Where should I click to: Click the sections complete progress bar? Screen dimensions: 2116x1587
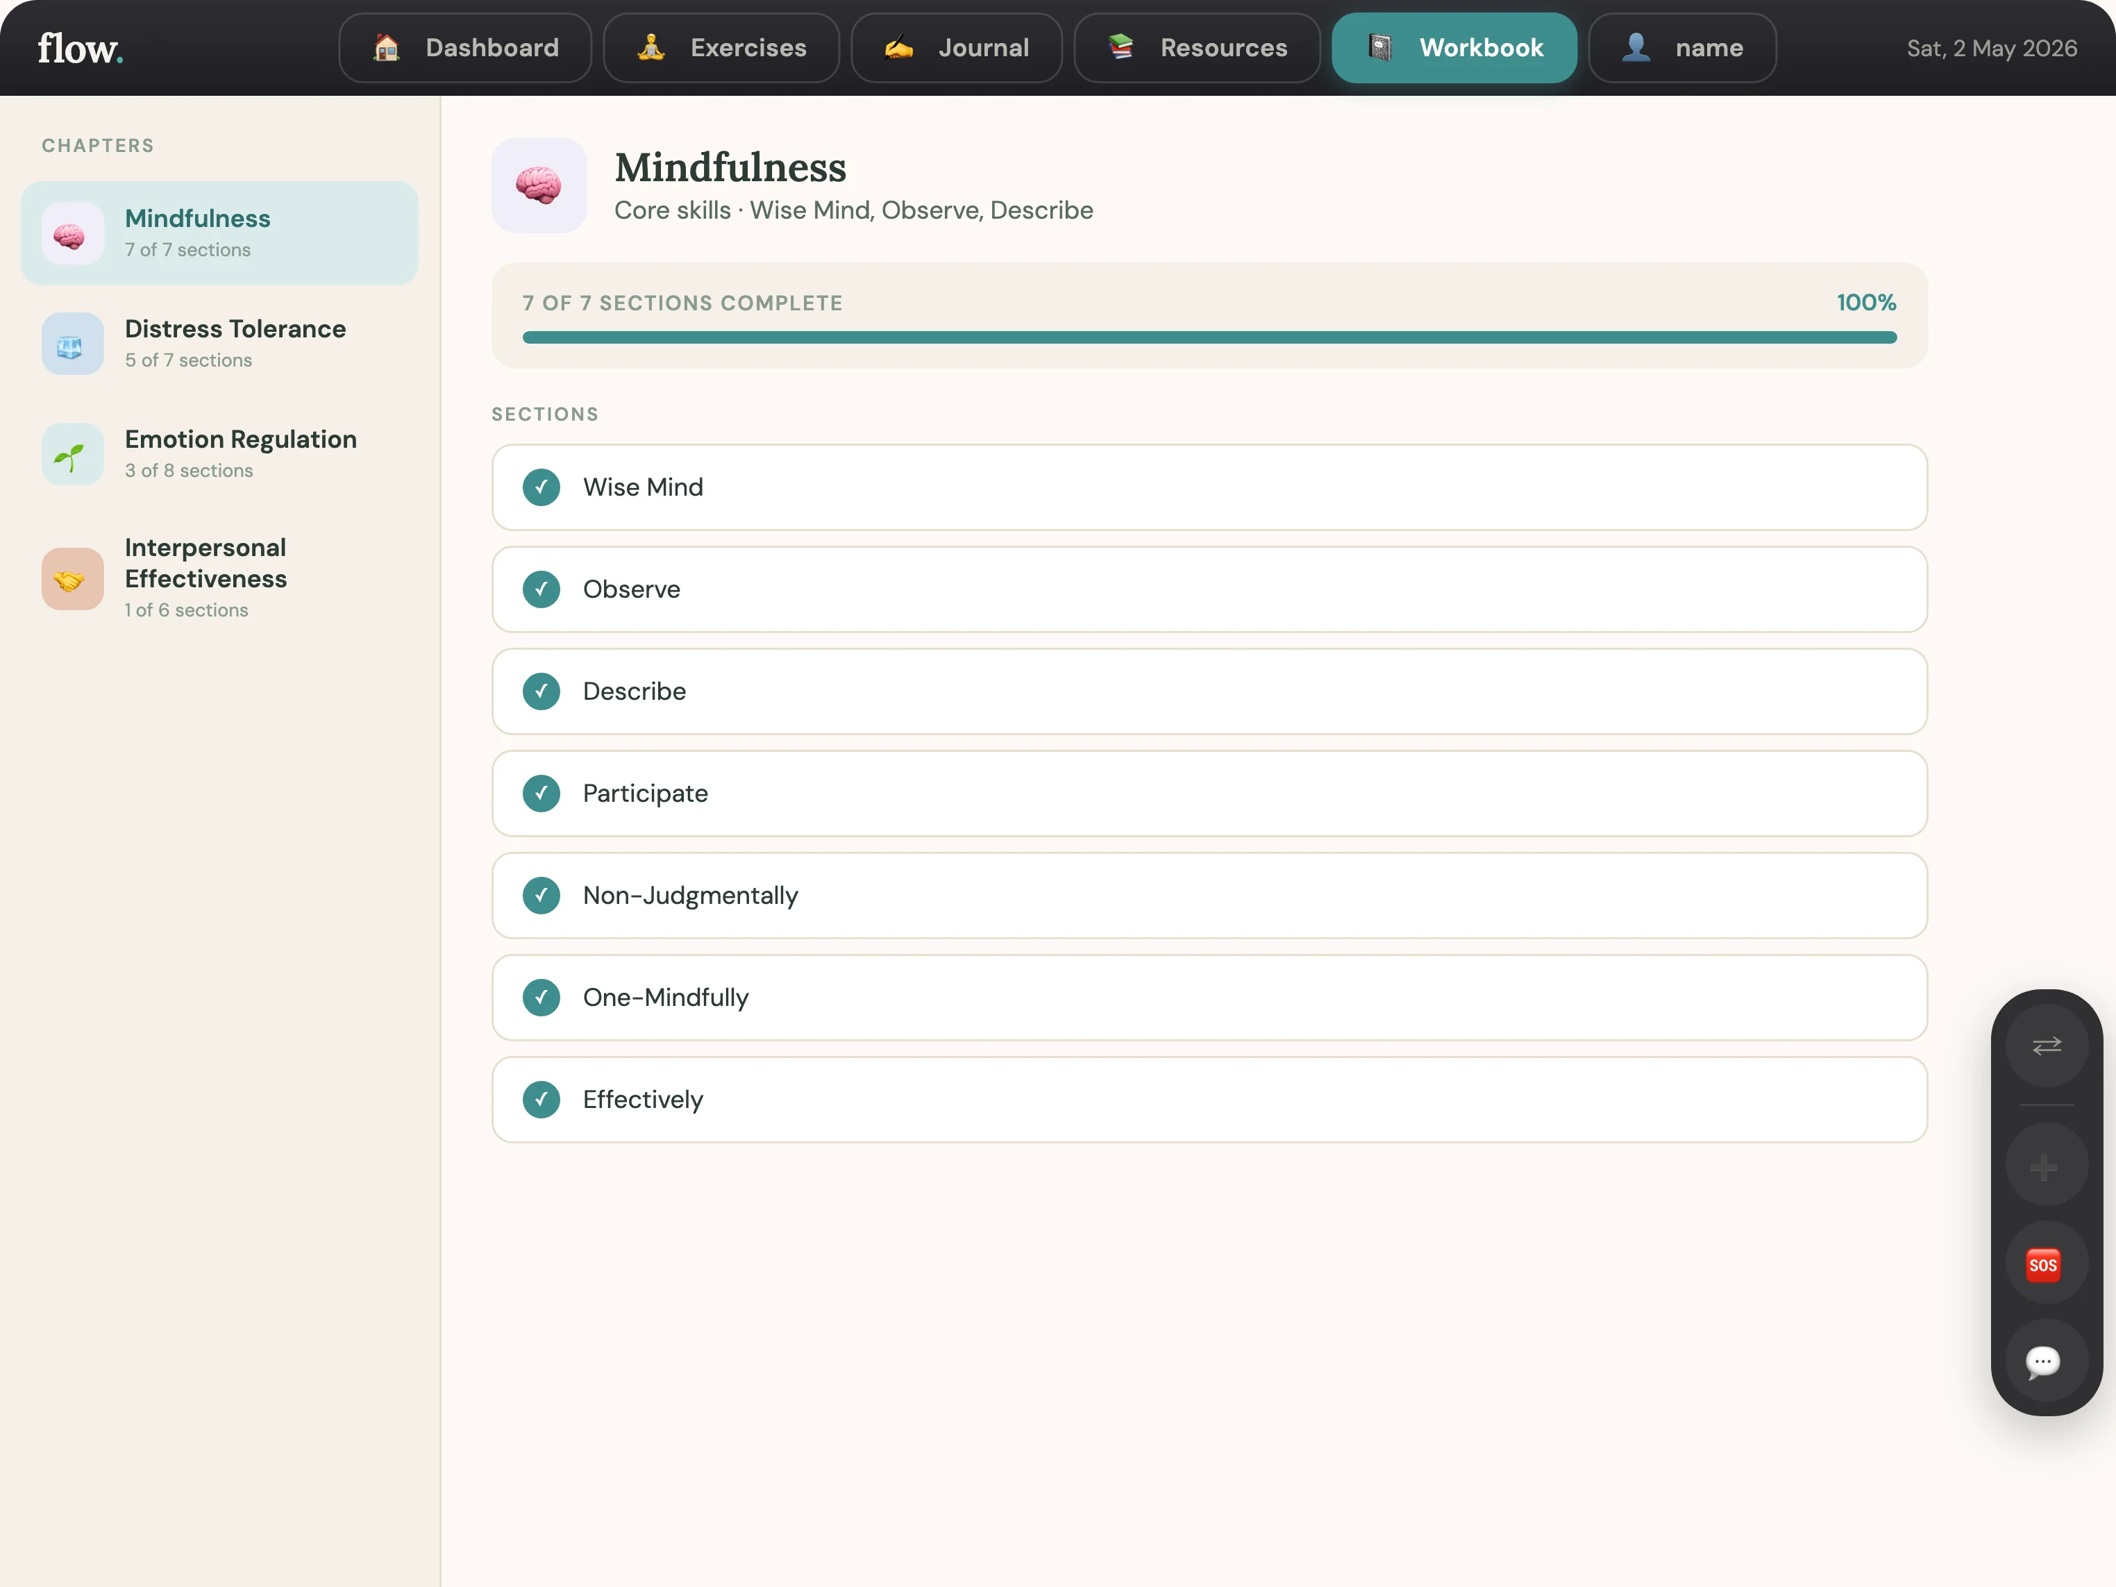[1209, 337]
